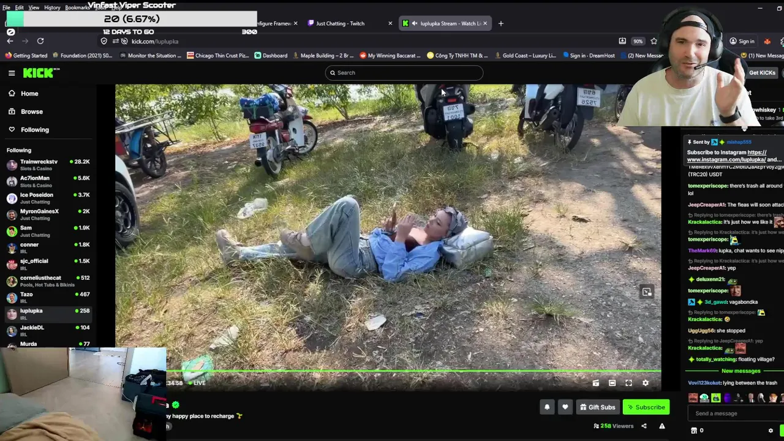Open the History menu
This screenshot has height=441, width=784.
(52, 7)
